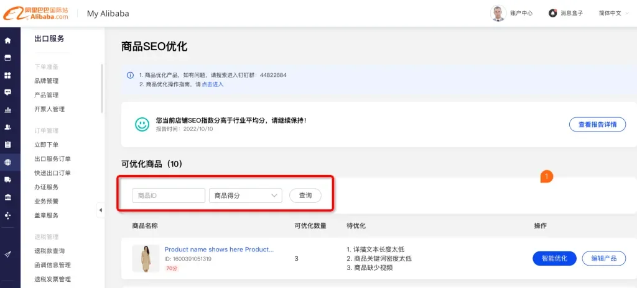Click the home icon in left sidebar
This screenshot has width=637, height=288.
coord(8,40)
